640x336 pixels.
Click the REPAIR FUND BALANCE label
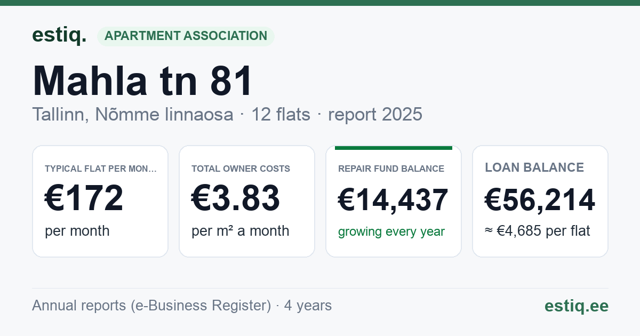[391, 169]
